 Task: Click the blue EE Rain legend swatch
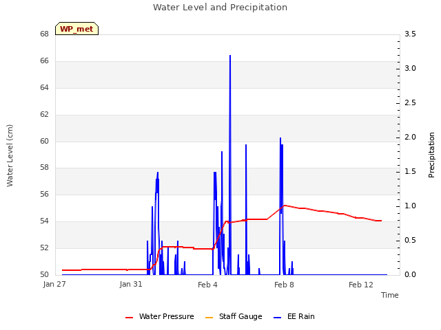277,318
